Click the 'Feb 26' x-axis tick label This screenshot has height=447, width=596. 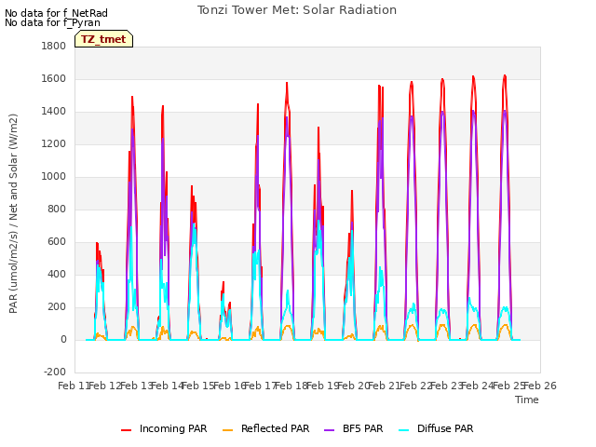[540, 386]
